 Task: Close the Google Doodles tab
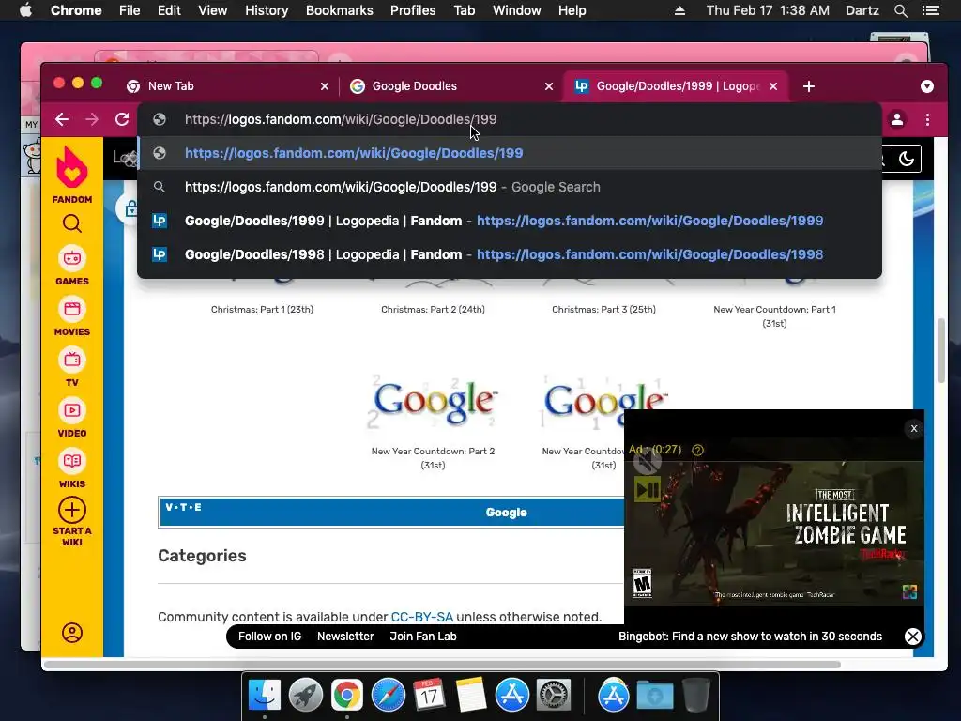tap(549, 86)
